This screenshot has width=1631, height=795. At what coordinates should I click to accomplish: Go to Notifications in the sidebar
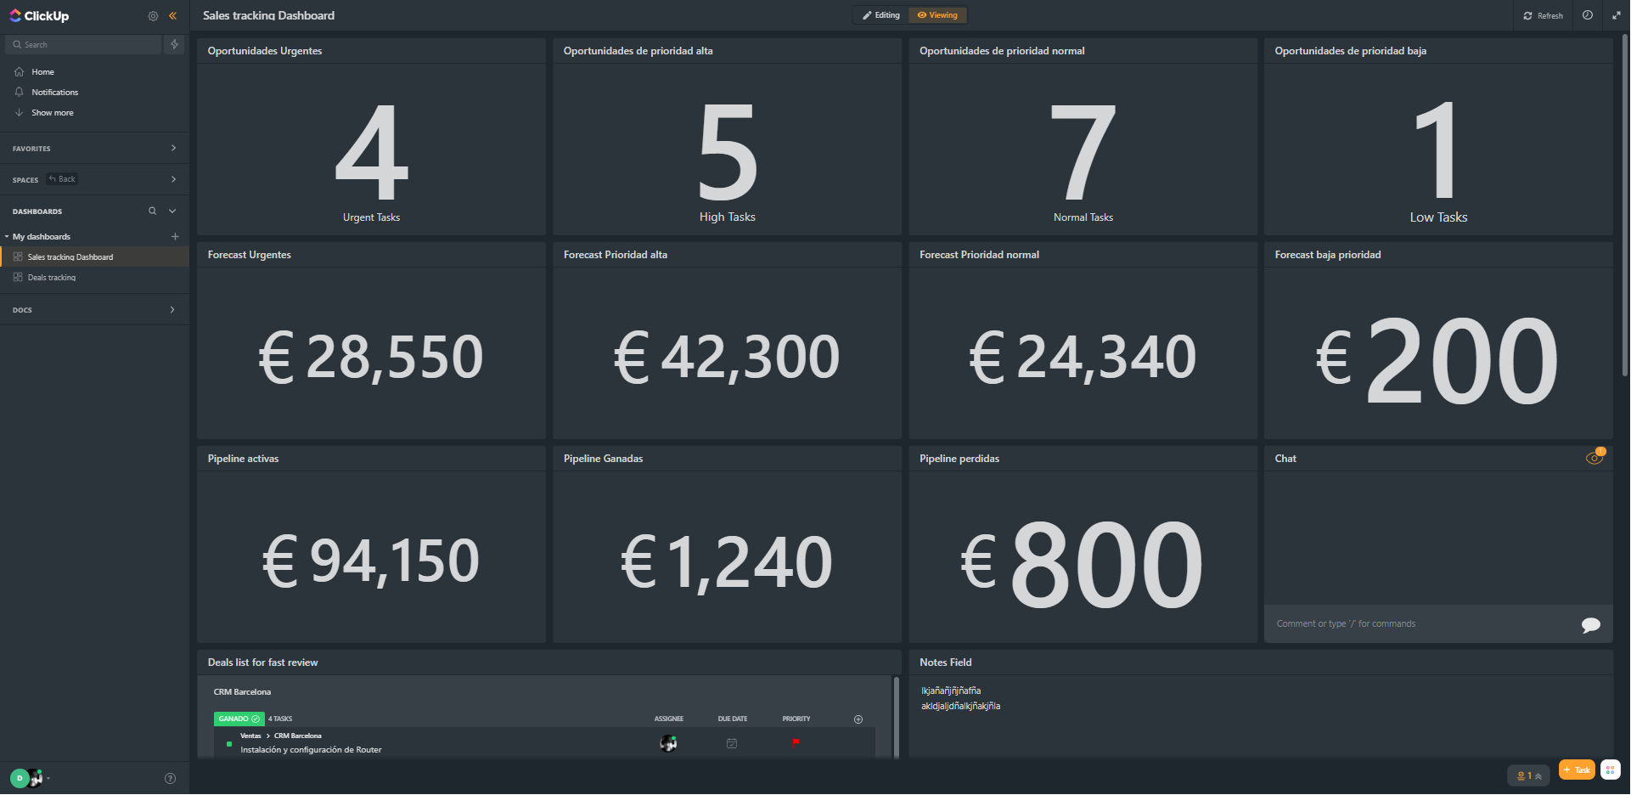pos(54,93)
